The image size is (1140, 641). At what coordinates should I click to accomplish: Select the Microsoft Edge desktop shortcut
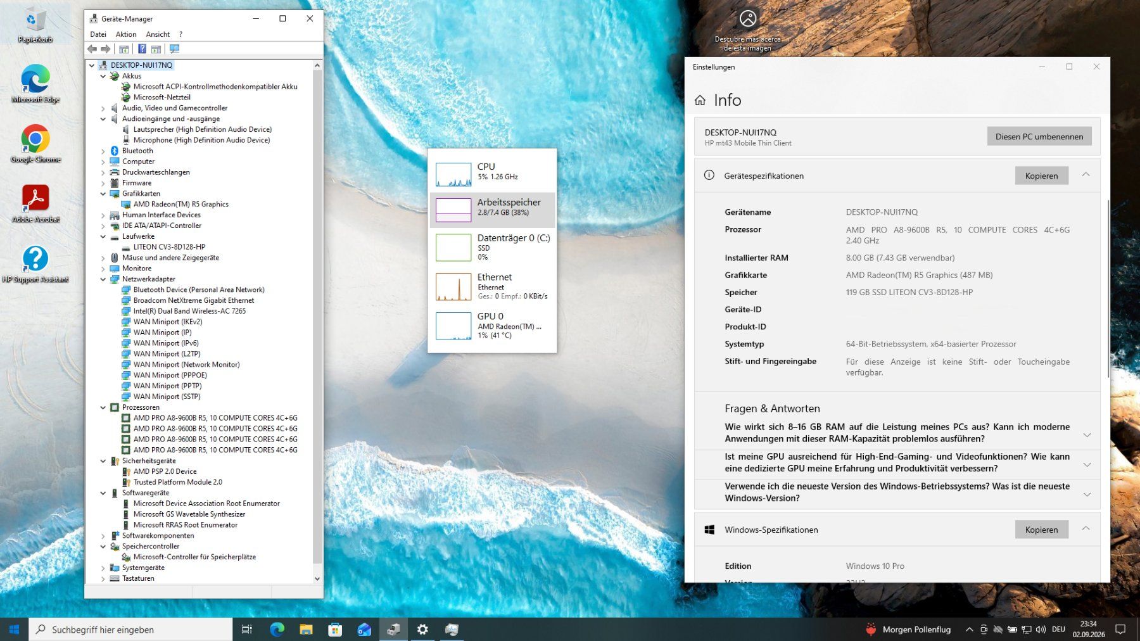click(35, 84)
